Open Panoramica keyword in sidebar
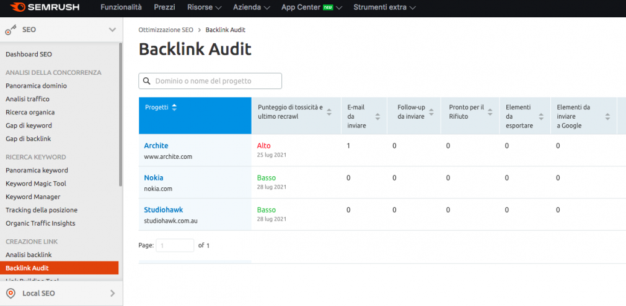The image size is (626, 306). [37, 170]
